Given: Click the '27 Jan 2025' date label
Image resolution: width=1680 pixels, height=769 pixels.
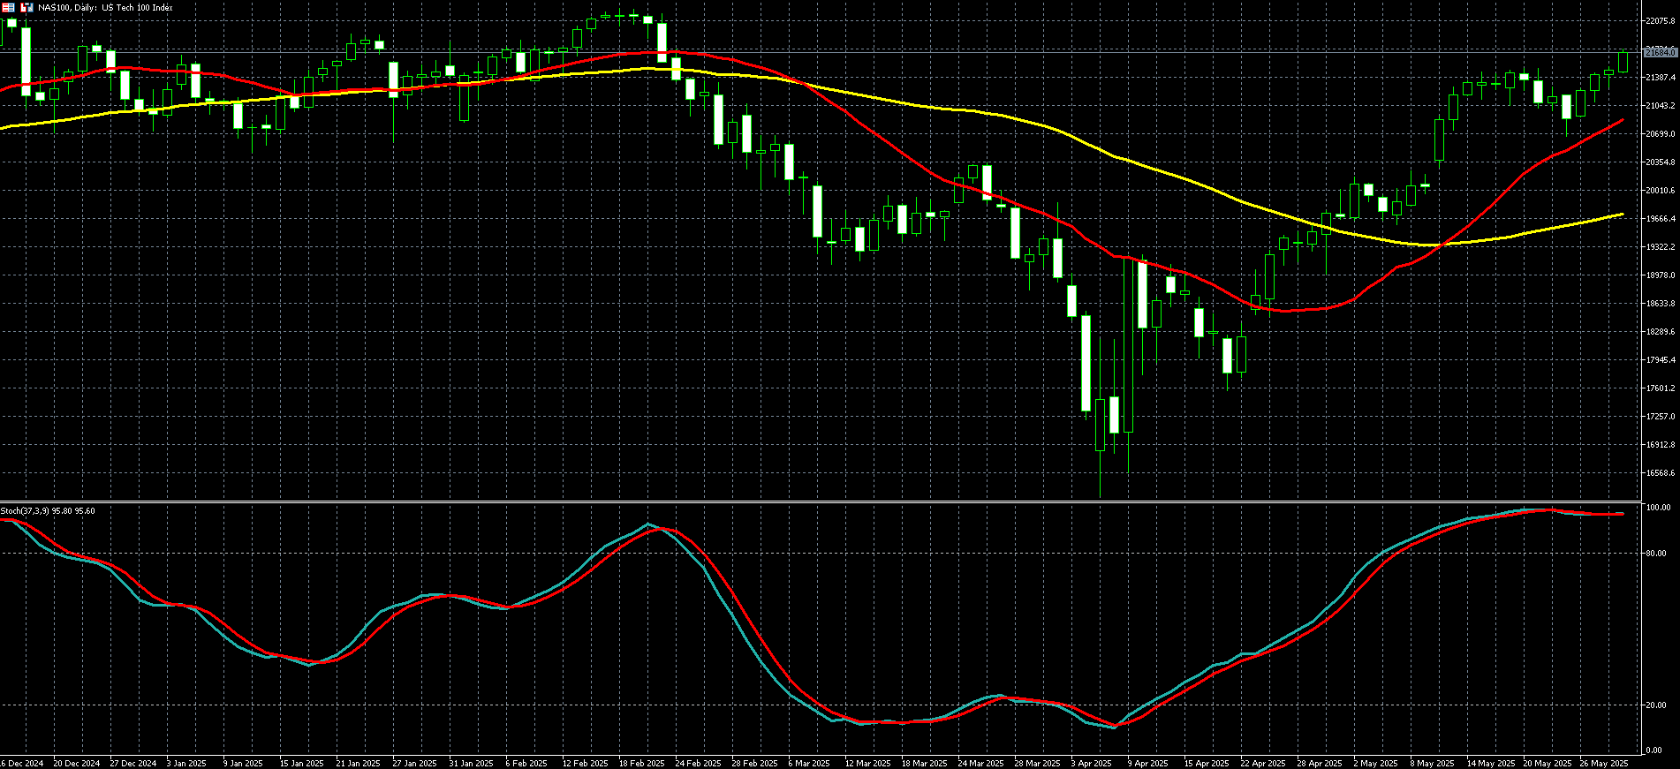Looking at the screenshot, I should pyautogui.click(x=415, y=764).
